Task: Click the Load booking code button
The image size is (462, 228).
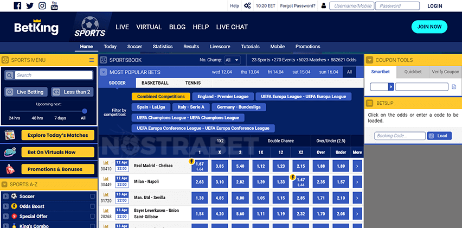Action: (439, 136)
